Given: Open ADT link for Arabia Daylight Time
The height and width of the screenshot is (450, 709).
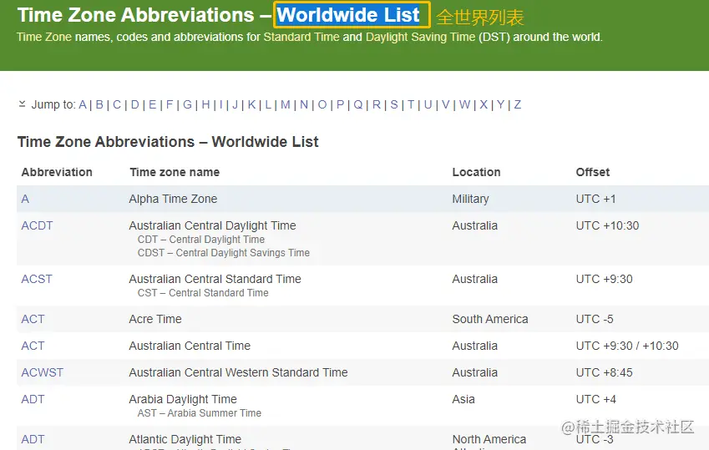Looking at the screenshot, I should [x=33, y=399].
